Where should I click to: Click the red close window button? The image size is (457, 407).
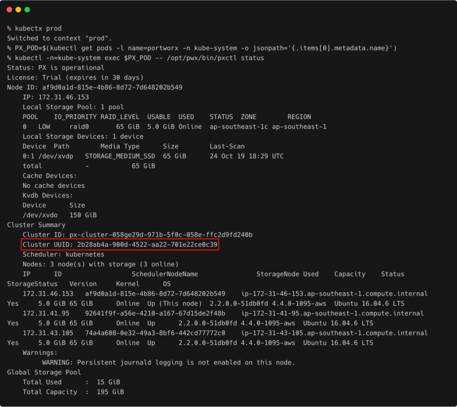tap(9, 9)
